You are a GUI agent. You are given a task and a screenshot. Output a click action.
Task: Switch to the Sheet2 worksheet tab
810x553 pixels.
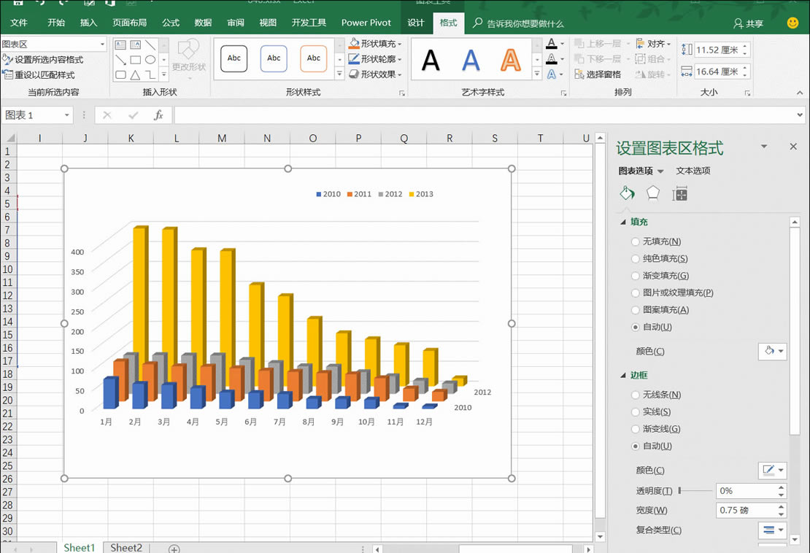point(125,547)
